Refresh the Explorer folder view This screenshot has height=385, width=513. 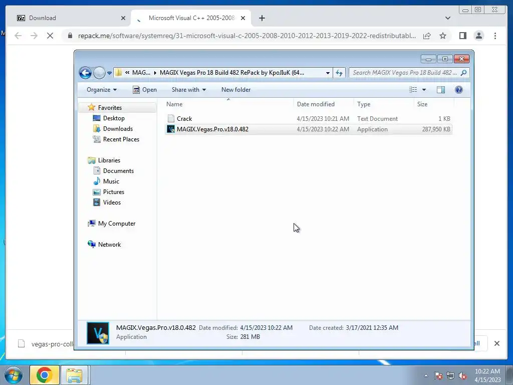click(x=339, y=73)
